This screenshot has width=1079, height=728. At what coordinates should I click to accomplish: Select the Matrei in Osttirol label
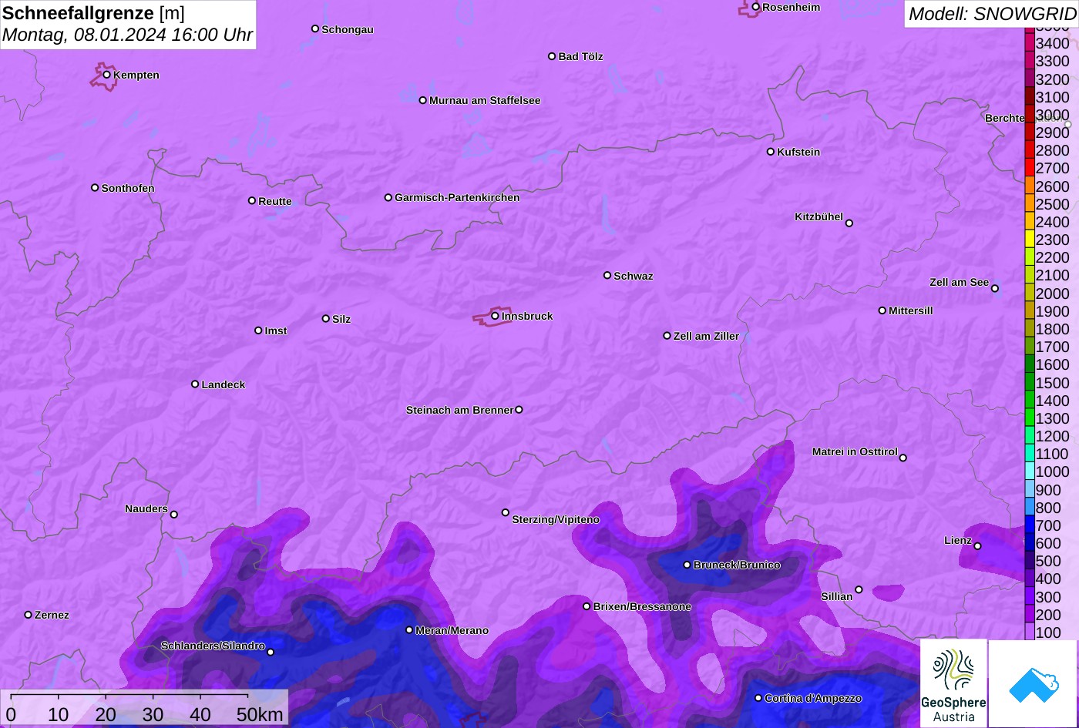click(855, 451)
